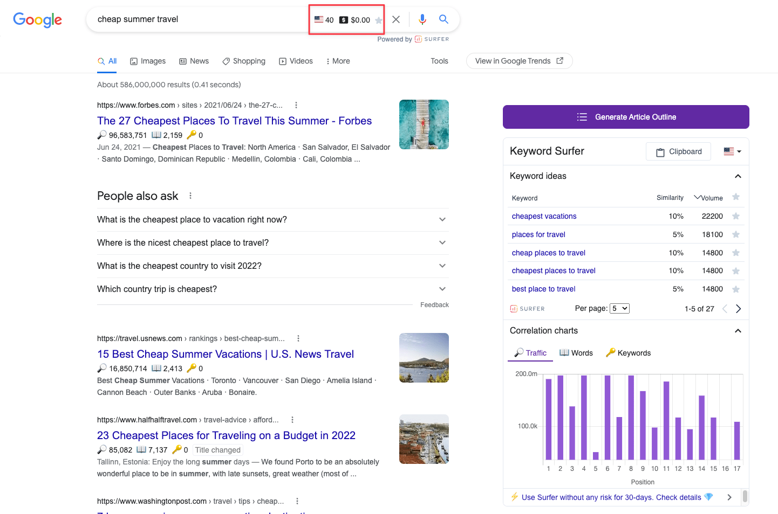Image resolution: width=778 pixels, height=514 pixels.
Task: Click the 'cheap places to travel' keyword link
Action: point(549,253)
